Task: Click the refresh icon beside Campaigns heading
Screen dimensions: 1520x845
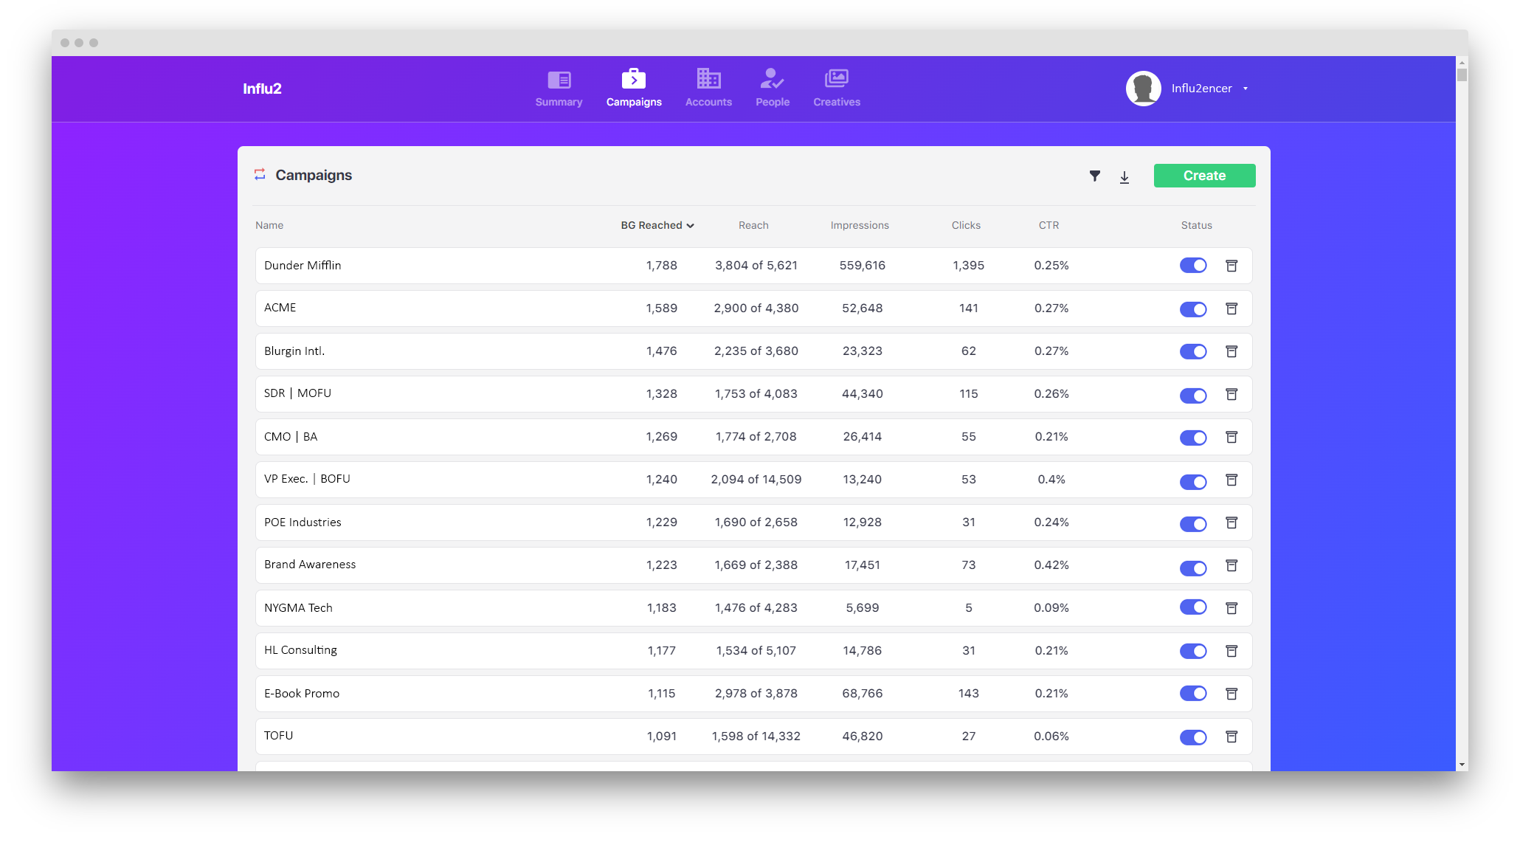Action: click(x=260, y=174)
